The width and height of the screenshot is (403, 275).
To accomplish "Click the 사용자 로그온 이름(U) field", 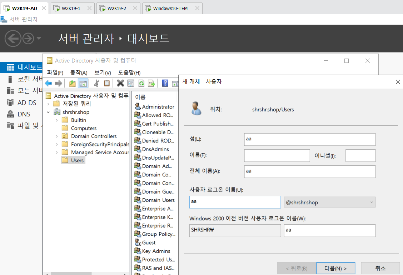I will click(235, 202).
